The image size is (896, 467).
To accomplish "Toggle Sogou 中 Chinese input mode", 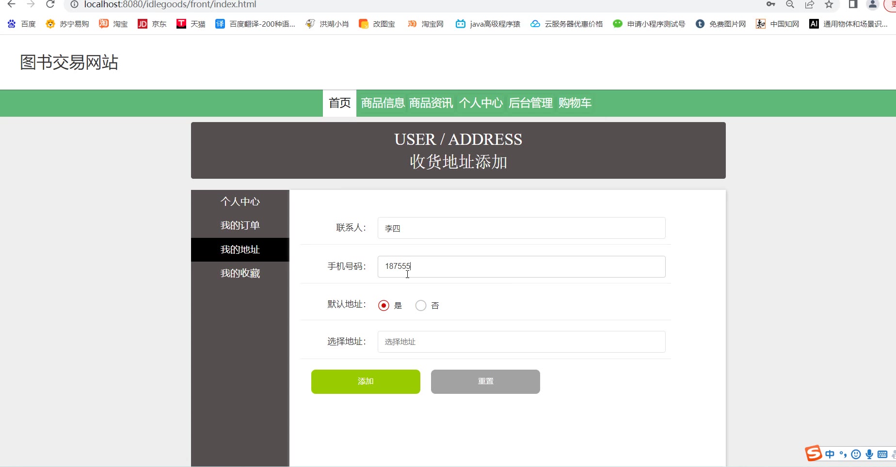I will pyautogui.click(x=830, y=454).
